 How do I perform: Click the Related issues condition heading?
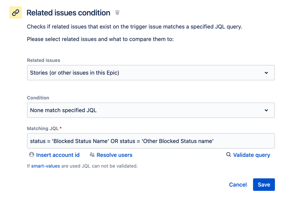point(68,13)
